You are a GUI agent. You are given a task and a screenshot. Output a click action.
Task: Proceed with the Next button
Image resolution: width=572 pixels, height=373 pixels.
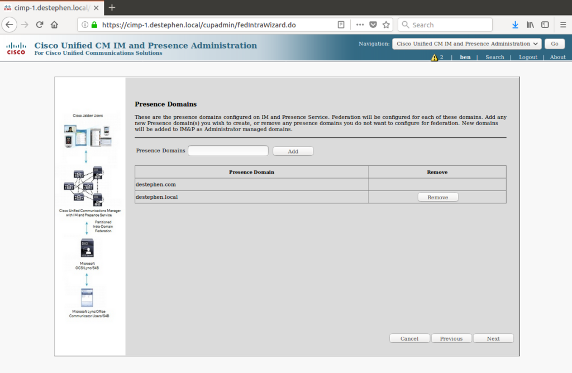[x=493, y=338]
